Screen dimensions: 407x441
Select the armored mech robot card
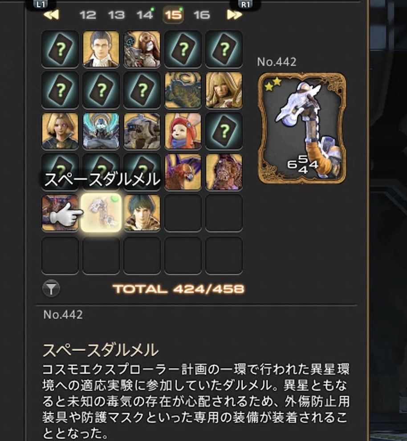click(142, 131)
